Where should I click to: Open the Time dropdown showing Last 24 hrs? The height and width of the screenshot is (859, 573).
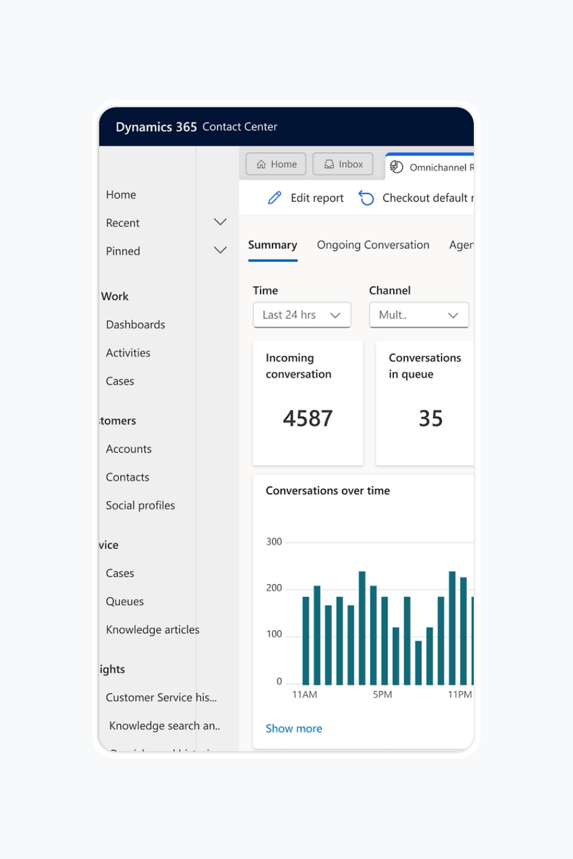[x=301, y=315]
